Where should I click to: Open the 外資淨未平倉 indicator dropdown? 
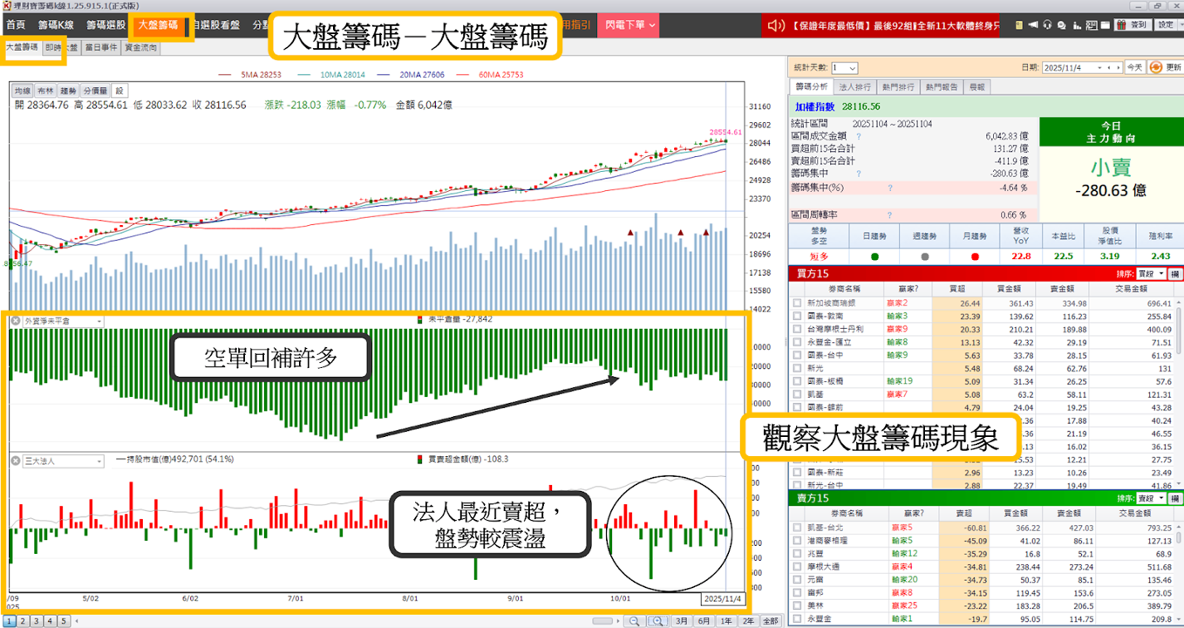[x=99, y=321]
